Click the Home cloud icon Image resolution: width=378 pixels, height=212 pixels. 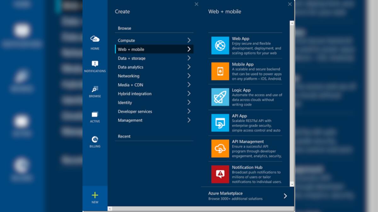[x=95, y=39]
